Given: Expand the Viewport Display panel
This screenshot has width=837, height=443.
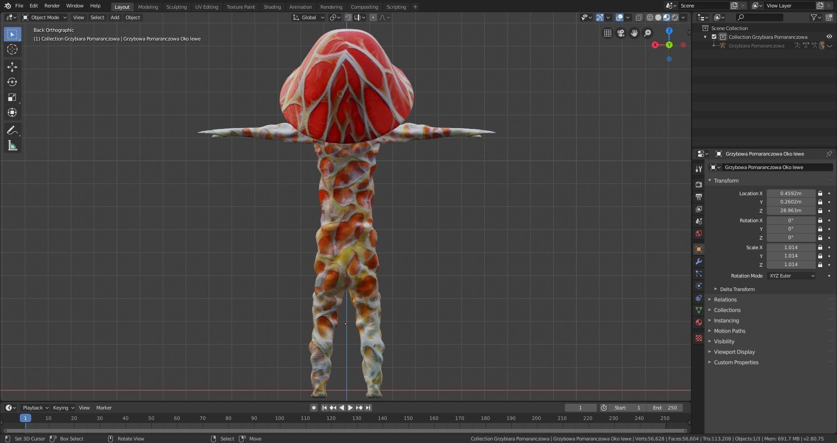Looking at the screenshot, I should 734,352.
